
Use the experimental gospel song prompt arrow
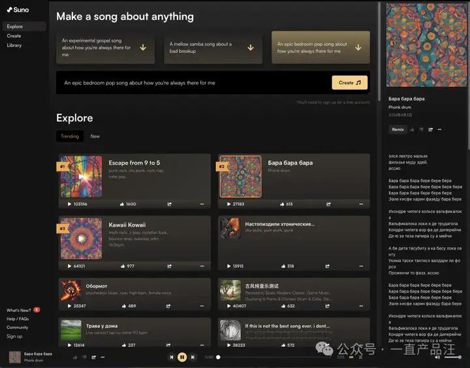click(x=143, y=48)
